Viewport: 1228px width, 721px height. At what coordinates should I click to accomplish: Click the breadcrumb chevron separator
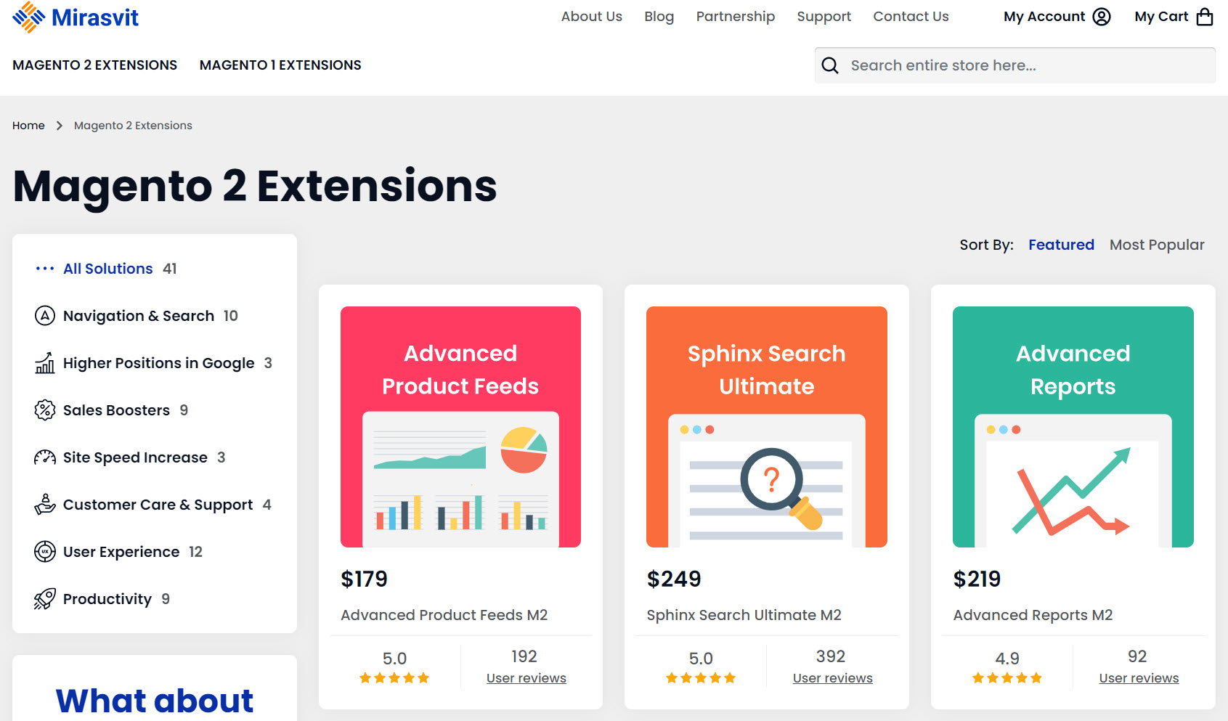point(60,126)
